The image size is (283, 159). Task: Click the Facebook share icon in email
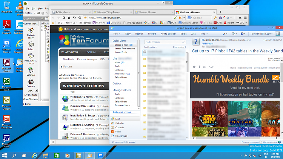(200, 67)
